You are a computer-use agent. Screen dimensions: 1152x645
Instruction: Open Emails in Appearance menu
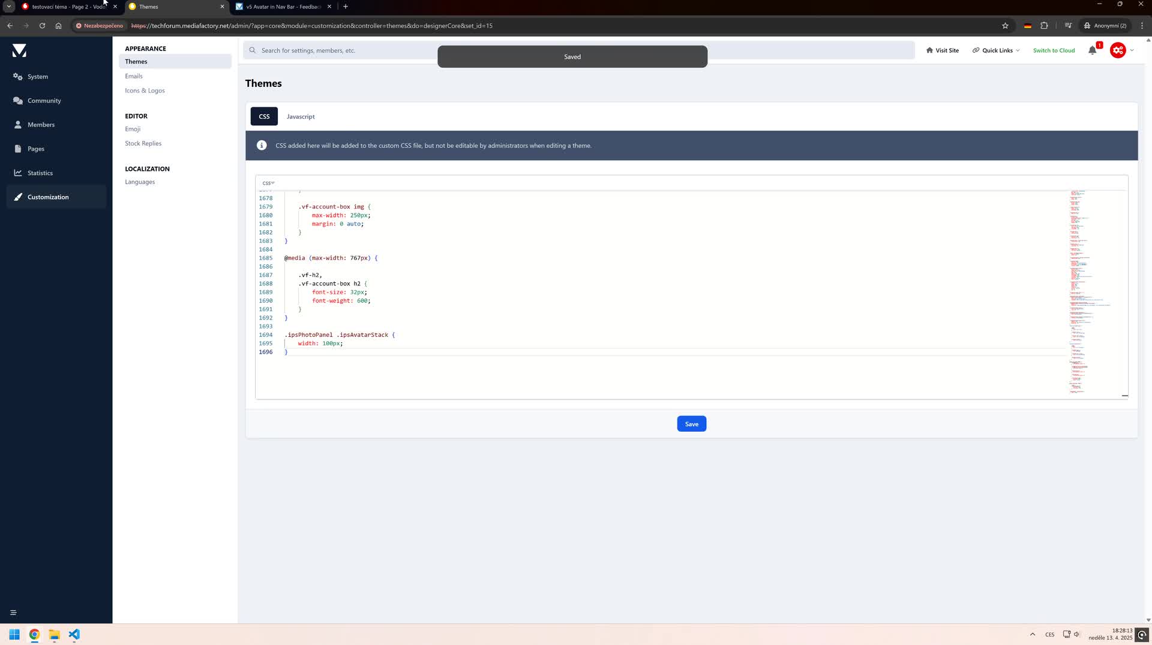pos(134,76)
